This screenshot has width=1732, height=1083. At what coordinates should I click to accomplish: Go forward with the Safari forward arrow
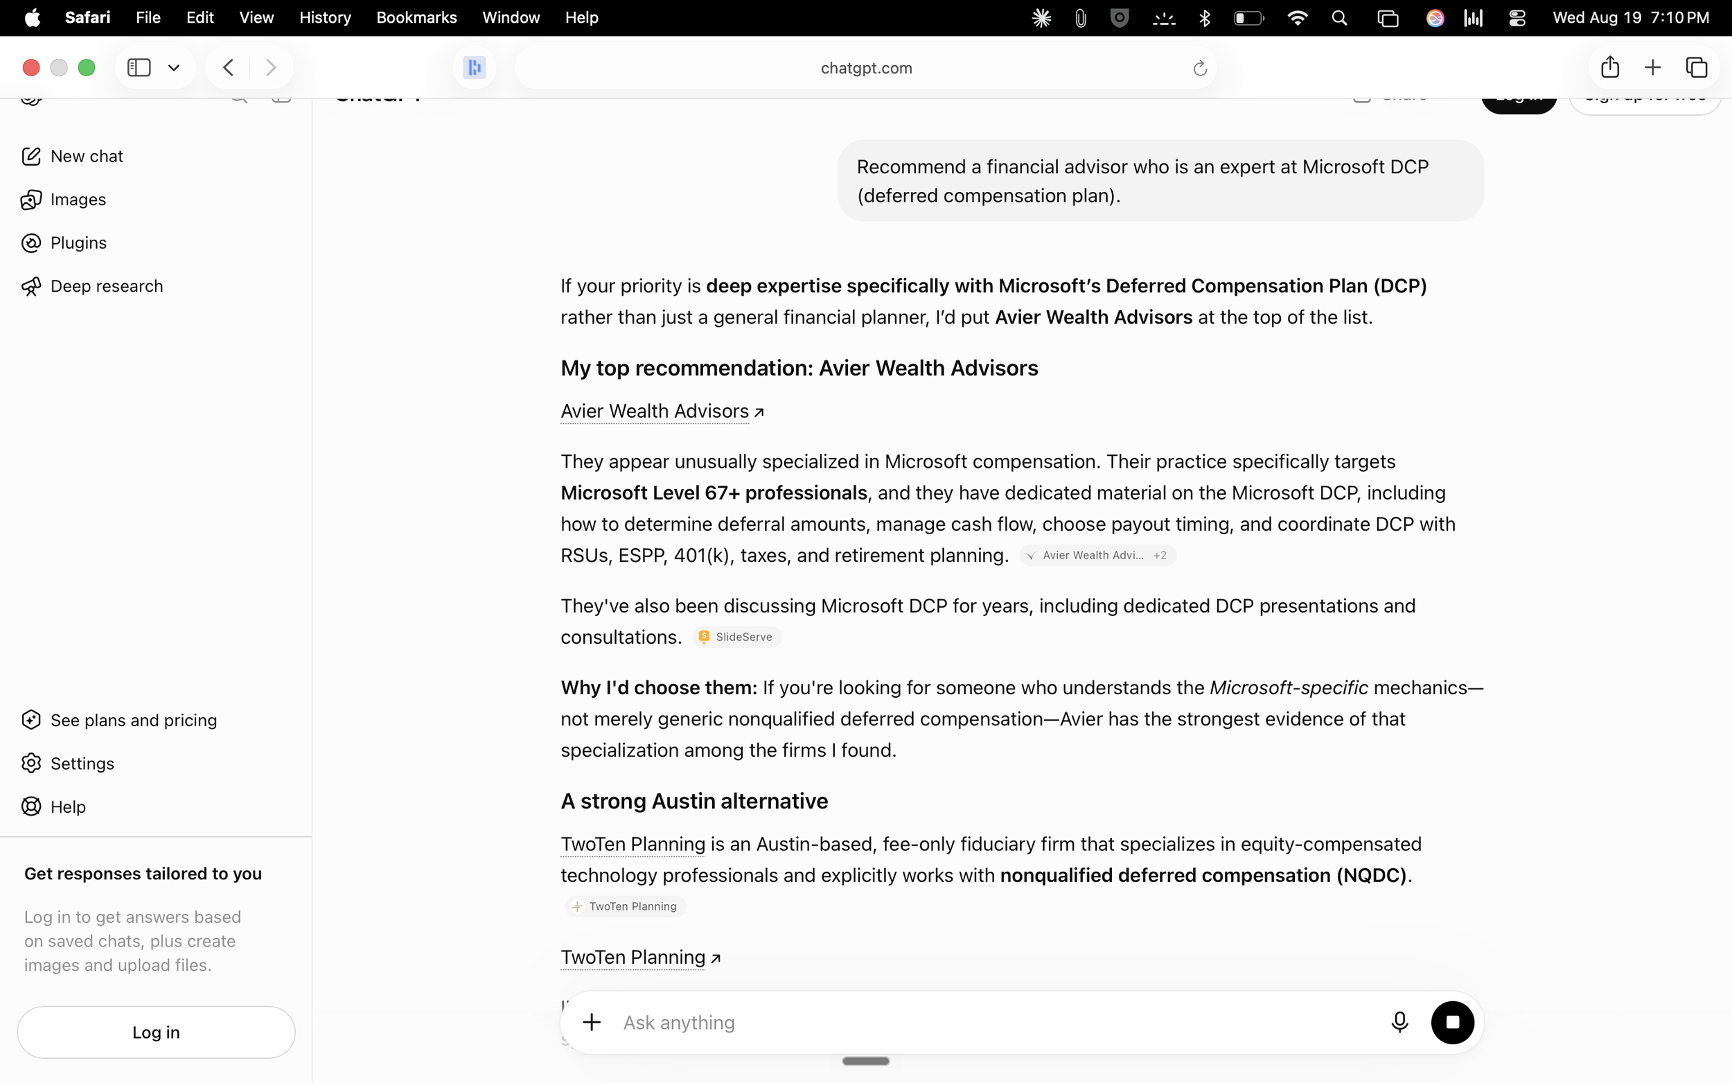(x=271, y=67)
